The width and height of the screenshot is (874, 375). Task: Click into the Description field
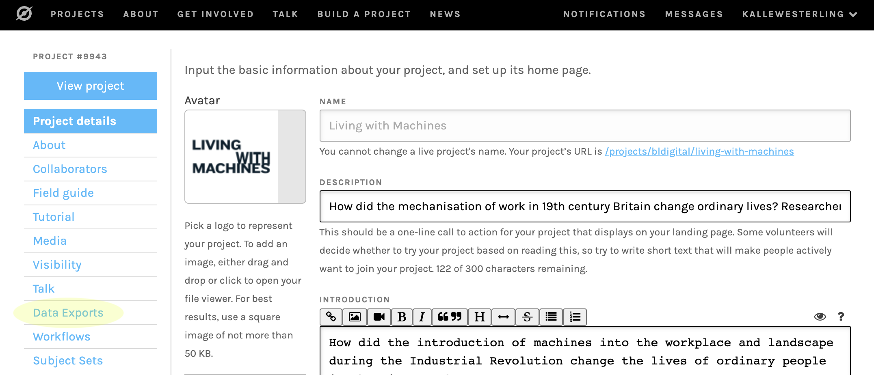[585, 206]
